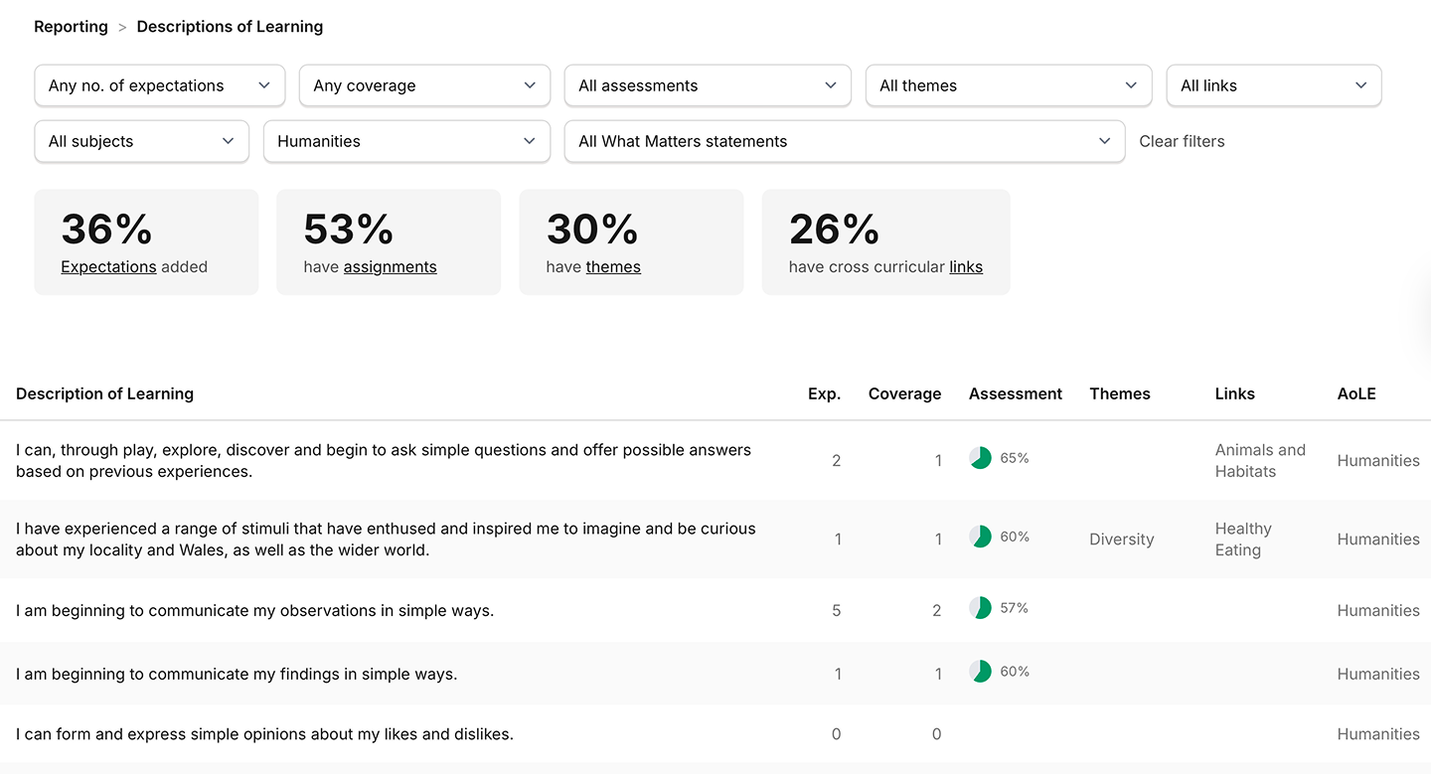This screenshot has height=774, width=1431.
Task: Open the Any no. of expectations dropdown
Action: pyautogui.click(x=160, y=85)
